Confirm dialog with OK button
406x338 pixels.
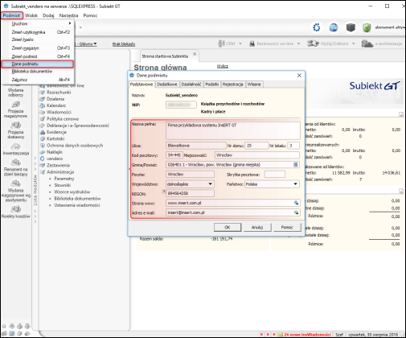(228, 227)
